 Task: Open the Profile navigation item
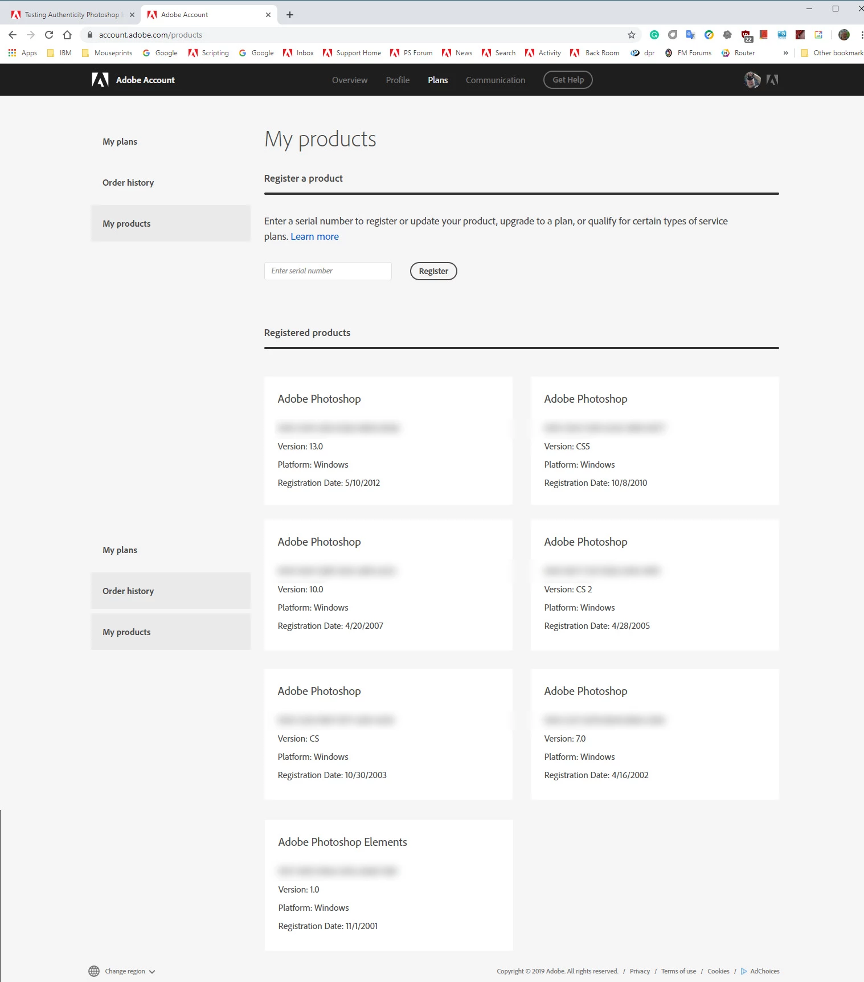pos(398,80)
